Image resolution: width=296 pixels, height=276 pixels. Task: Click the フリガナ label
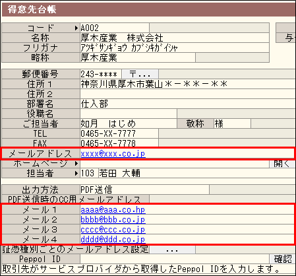tap(40, 48)
